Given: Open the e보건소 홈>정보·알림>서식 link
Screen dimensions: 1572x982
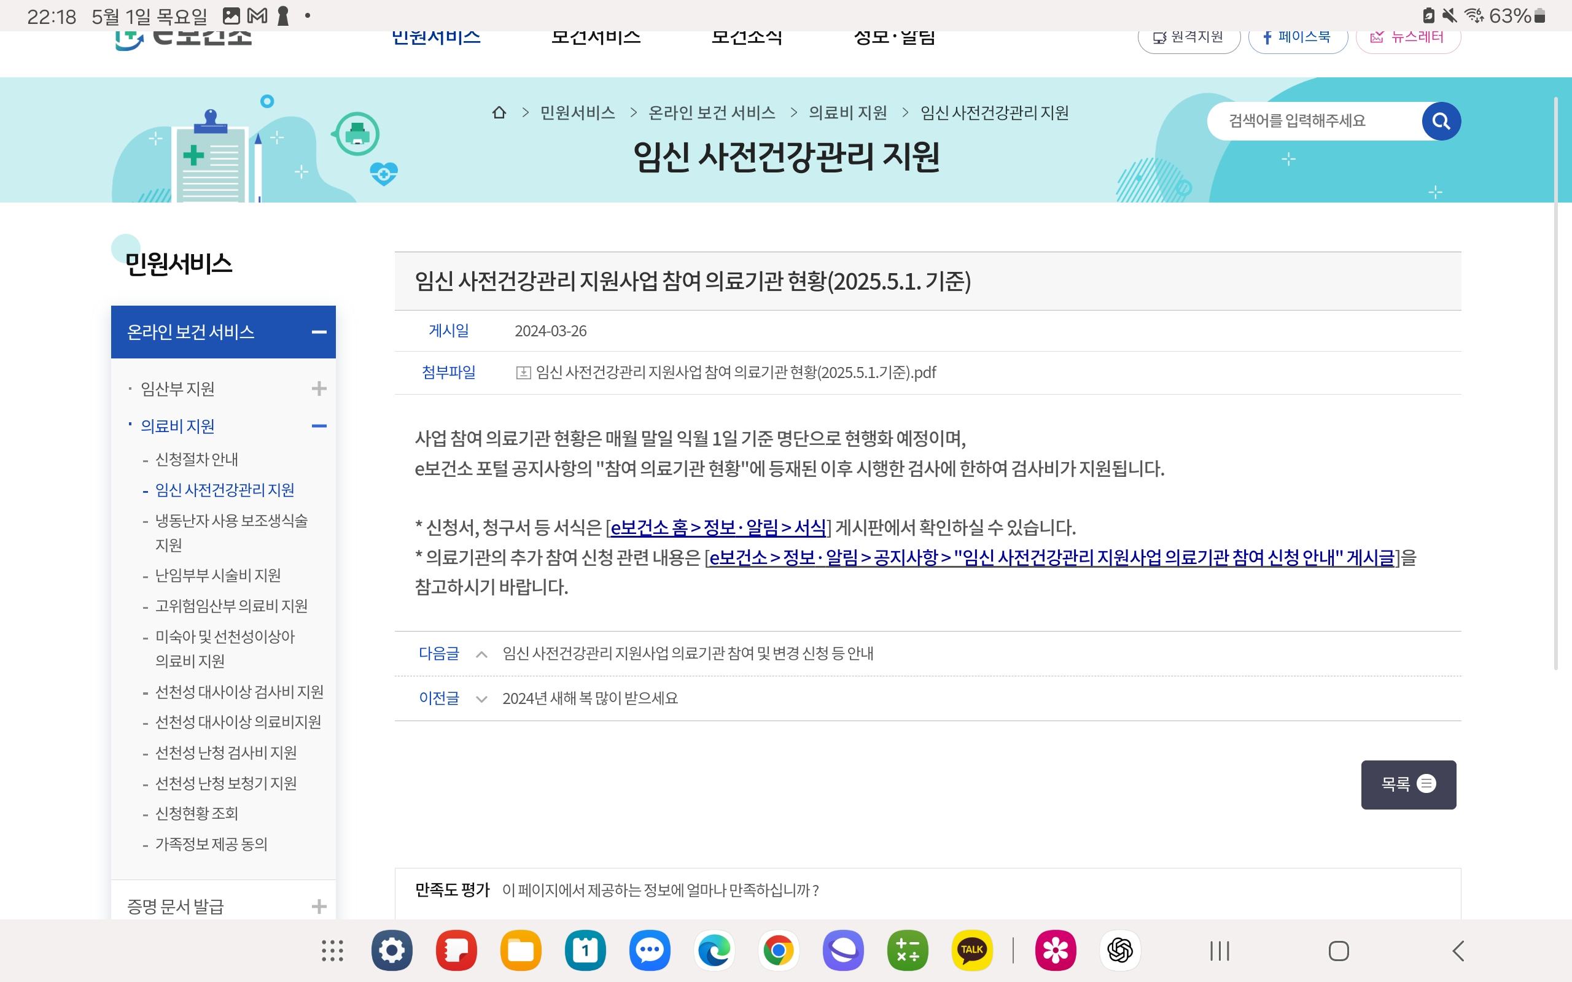Looking at the screenshot, I should pos(718,527).
